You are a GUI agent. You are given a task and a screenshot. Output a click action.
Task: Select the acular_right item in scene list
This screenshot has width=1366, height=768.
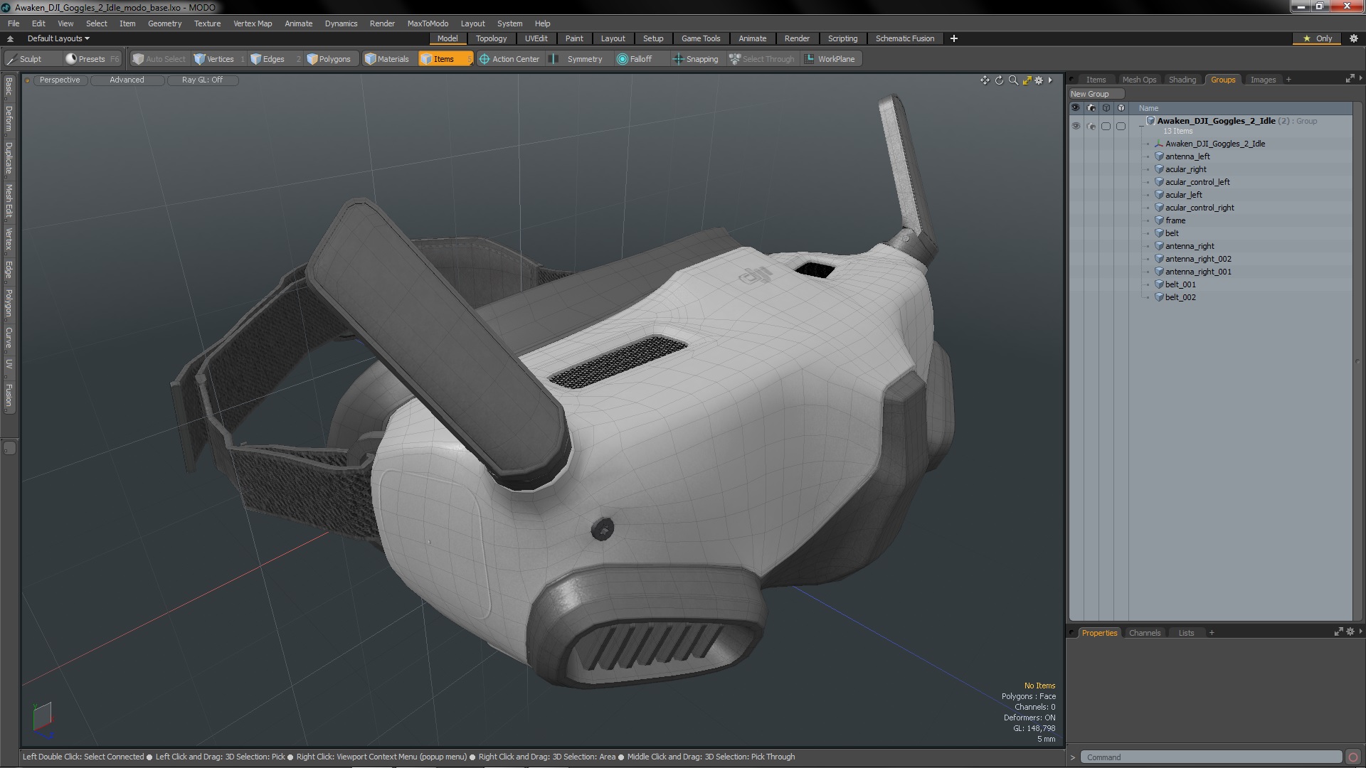pos(1185,169)
